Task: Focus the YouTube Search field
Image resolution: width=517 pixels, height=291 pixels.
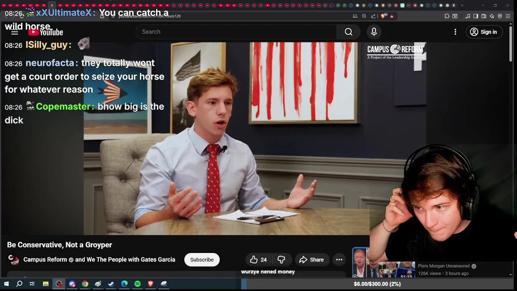Action: tap(236, 32)
